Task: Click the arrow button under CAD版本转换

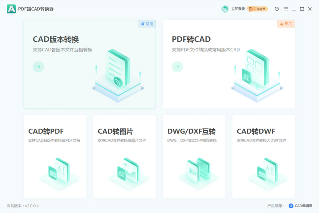Action: pyautogui.click(x=38, y=67)
